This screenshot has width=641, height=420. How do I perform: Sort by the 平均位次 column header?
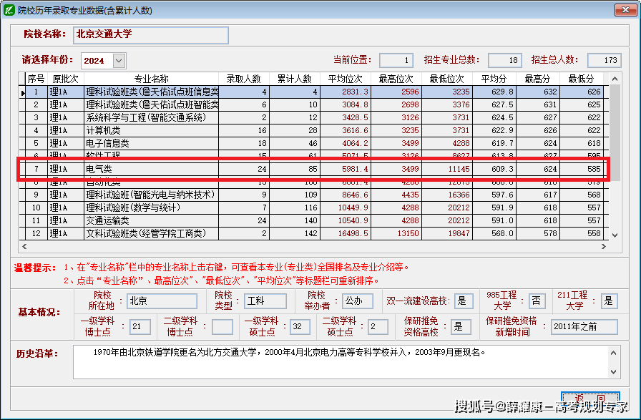(x=345, y=79)
